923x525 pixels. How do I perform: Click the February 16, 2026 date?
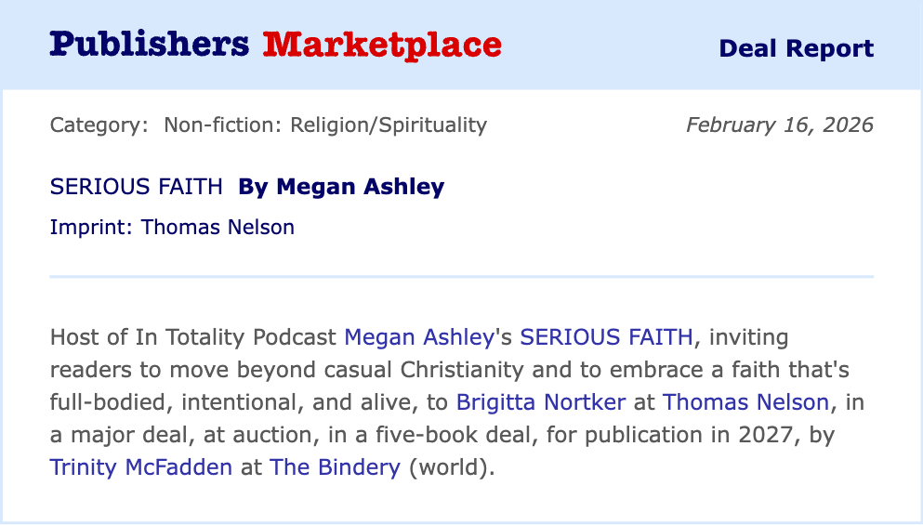tap(779, 125)
